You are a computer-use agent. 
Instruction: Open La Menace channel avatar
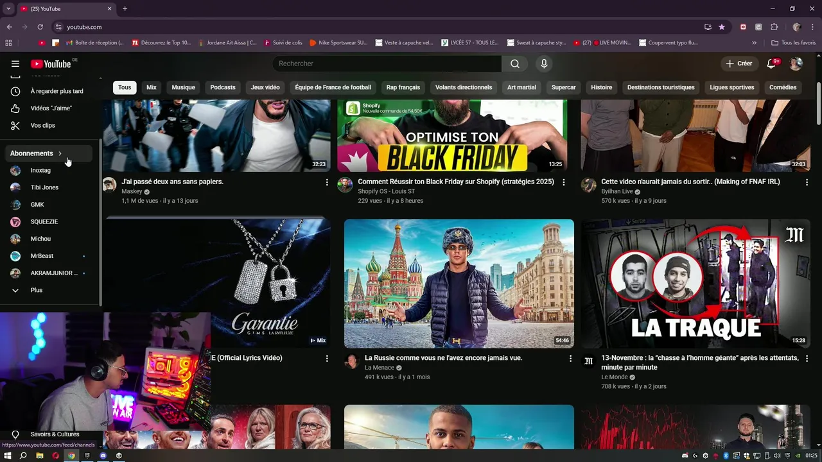tap(351, 361)
